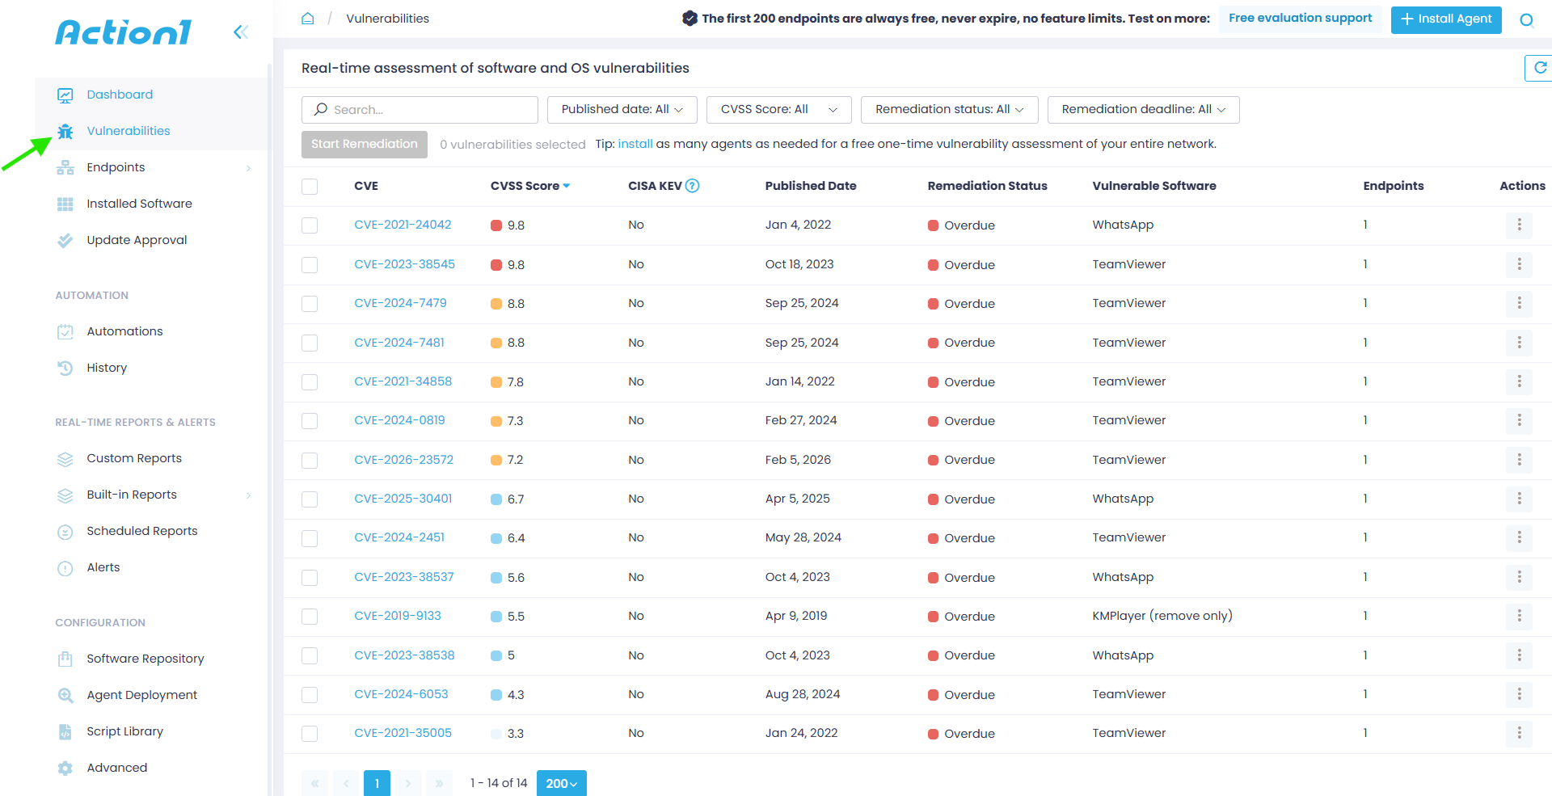This screenshot has height=796, width=1552.
Task: Show CISA KEV help tooltip icon
Action: [x=692, y=186]
